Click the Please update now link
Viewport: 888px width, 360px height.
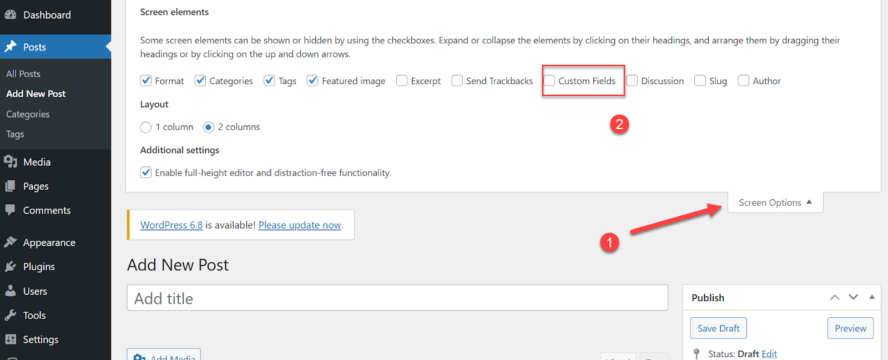point(300,225)
